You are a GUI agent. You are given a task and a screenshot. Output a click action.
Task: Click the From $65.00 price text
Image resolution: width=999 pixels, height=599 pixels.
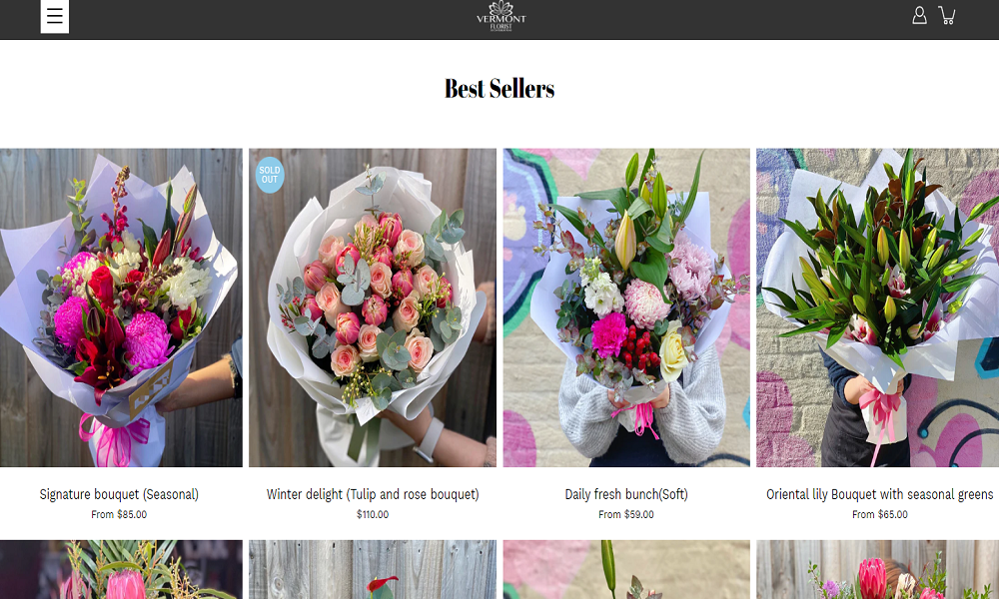coord(880,514)
